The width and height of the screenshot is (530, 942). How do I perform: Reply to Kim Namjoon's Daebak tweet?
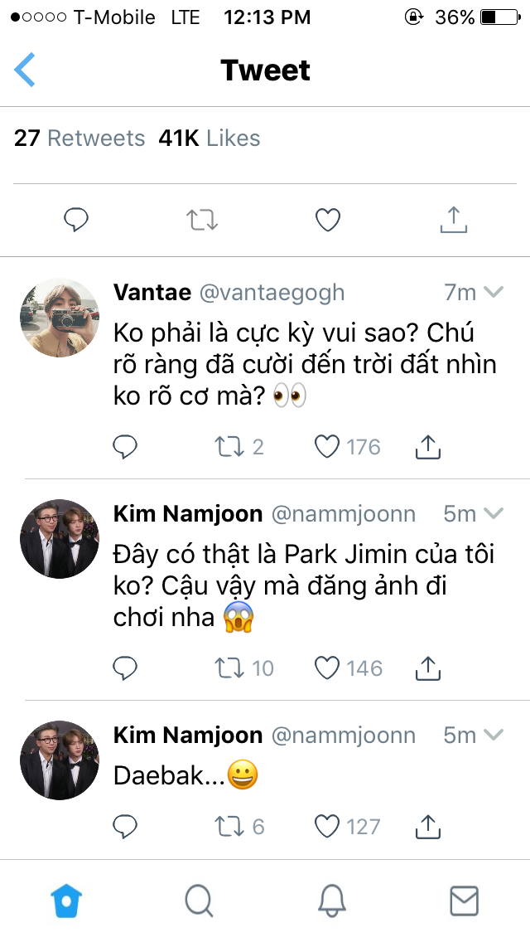pyautogui.click(x=124, y=825)
